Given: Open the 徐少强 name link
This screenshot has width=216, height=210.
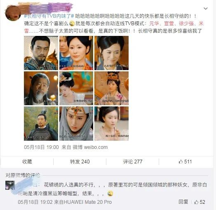Looking at the screenshot, I should 186,24.
